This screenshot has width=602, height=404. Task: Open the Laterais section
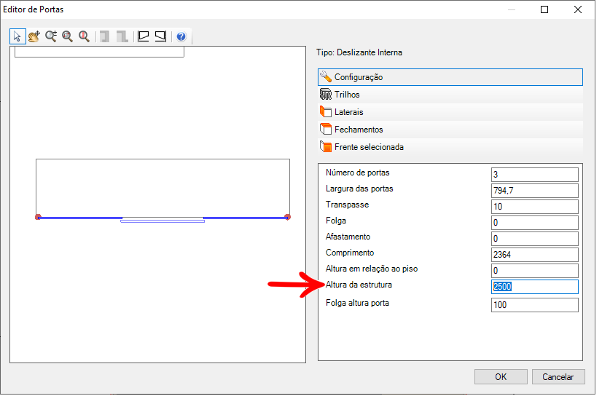point(450,112)
